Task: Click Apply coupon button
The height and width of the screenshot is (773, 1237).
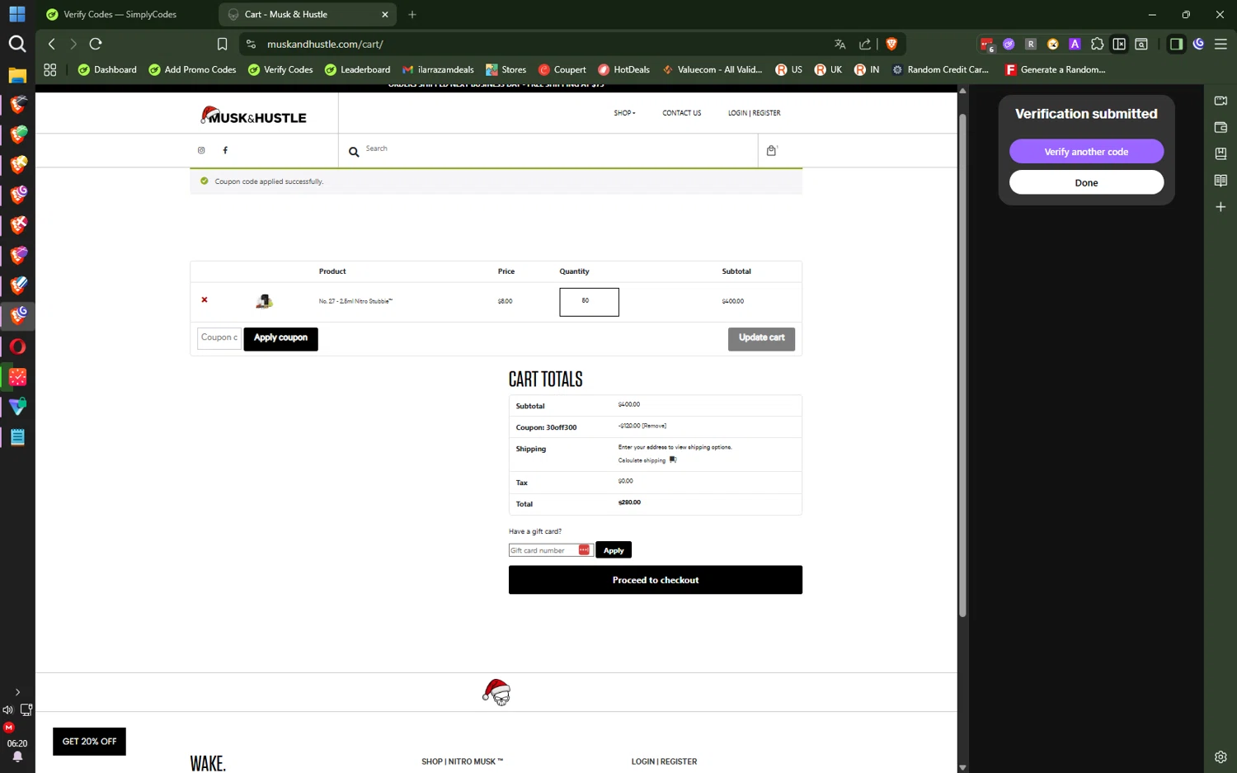Action: (280, 338)
